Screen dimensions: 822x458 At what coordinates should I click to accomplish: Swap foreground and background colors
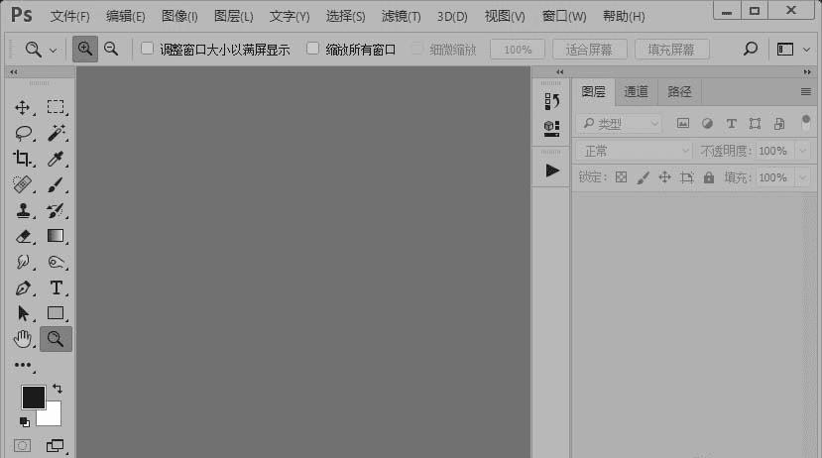pos(58,389)
